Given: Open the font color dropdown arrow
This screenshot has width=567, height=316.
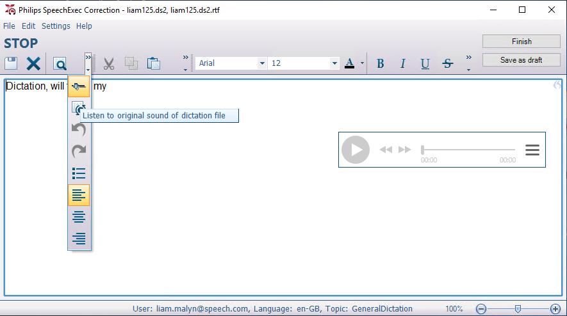Looking at the screenshot, I should point(362,63).
